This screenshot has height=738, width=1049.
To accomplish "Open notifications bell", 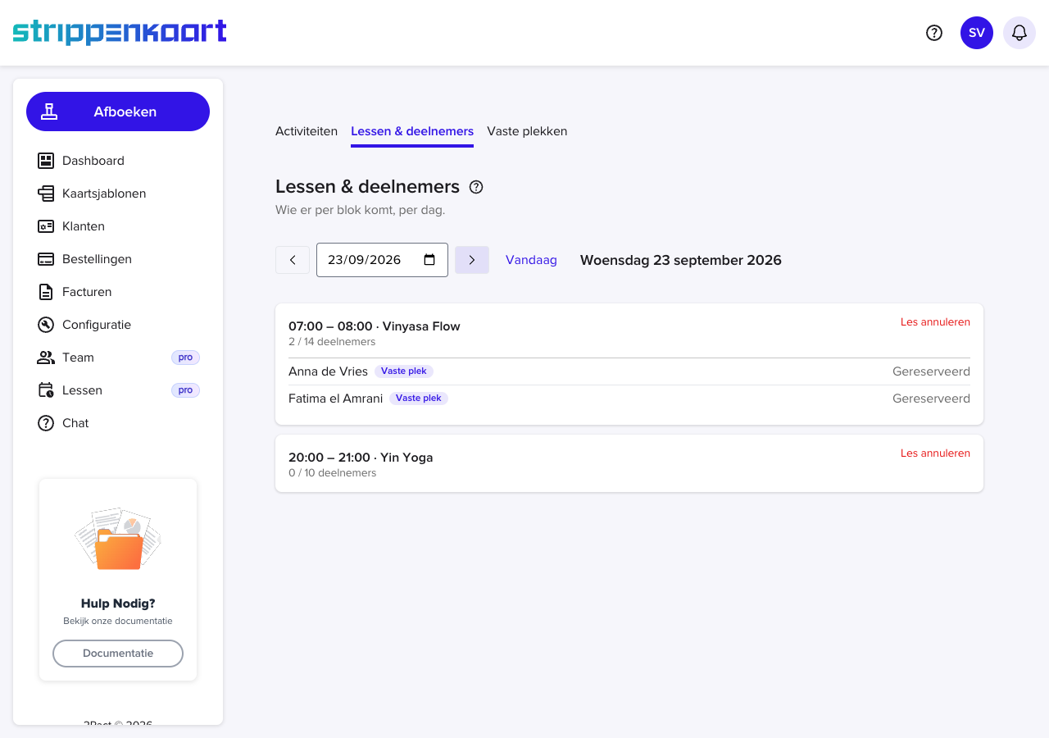I will (x=1019, y=33).
